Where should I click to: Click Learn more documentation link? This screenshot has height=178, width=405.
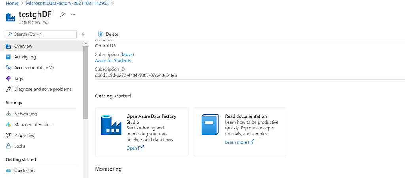(236, 142)
